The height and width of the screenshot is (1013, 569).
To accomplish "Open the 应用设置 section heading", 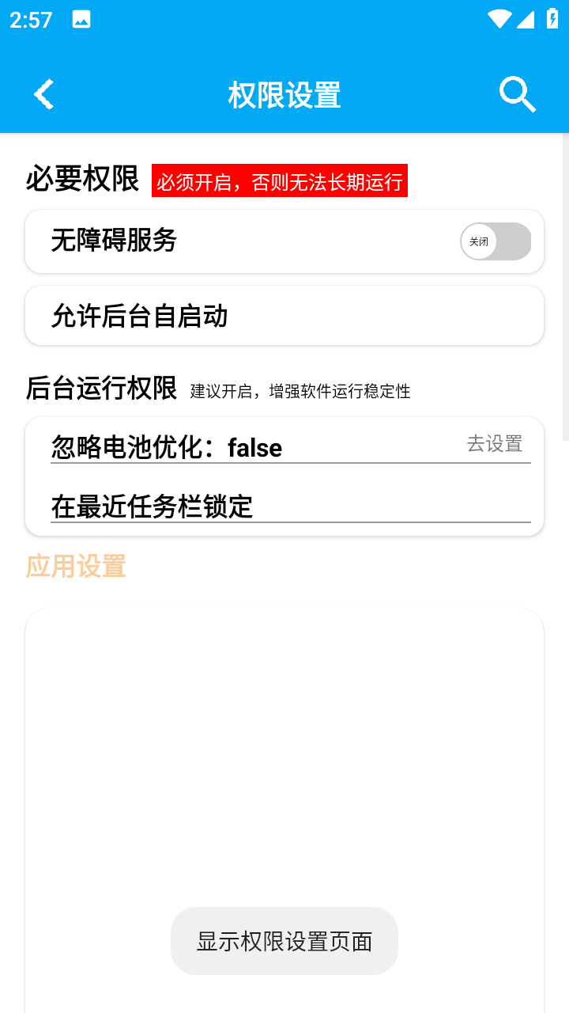I will (x=76, y=567).
